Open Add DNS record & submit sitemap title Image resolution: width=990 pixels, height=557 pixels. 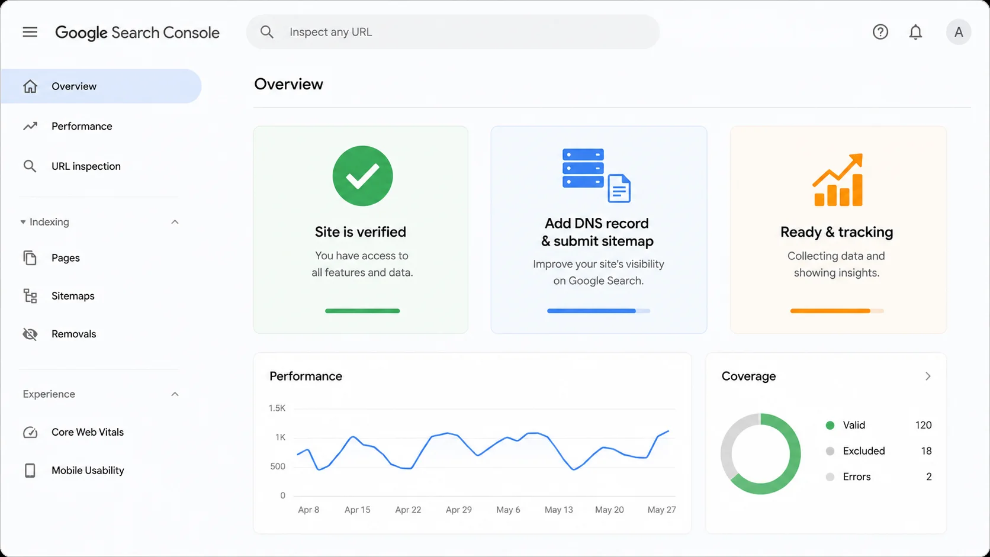pyautogui.click(x=597, y=232)
